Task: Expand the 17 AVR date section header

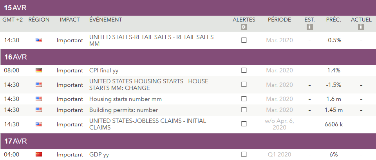Action: coord(188,141)
